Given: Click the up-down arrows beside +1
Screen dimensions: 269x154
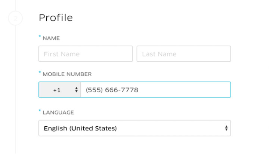Looking at the screenshot, I should 76,90.
